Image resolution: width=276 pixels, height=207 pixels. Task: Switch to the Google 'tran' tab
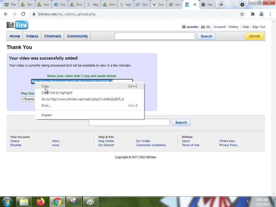click(126, 5)
